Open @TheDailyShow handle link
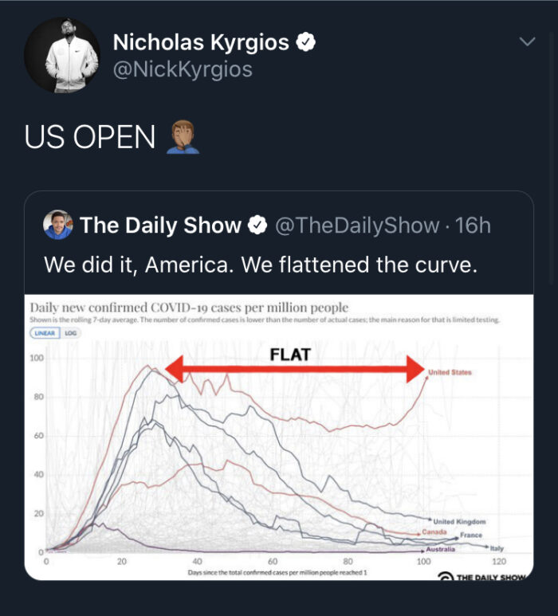The width and height of the screenshot is (558, 616). coord(357,226)
